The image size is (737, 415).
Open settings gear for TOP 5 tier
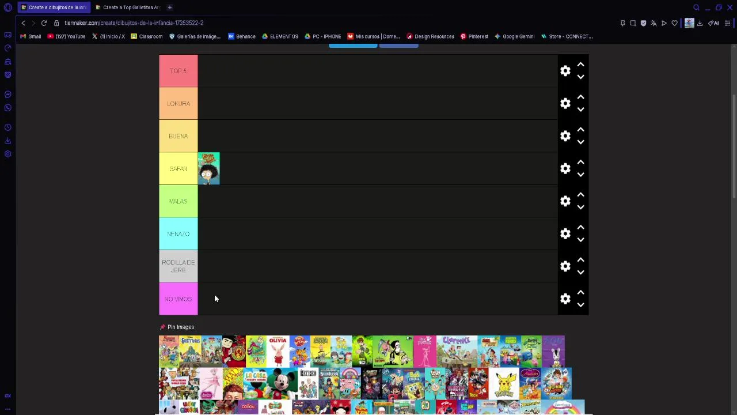565,71
